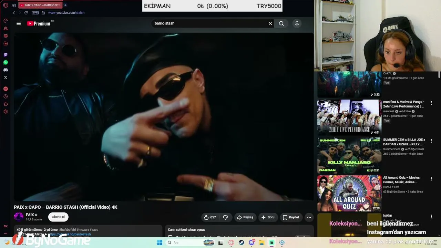Open the PAIX channel name link
Viewport: 441px width, 248px height.
point(30,215)
